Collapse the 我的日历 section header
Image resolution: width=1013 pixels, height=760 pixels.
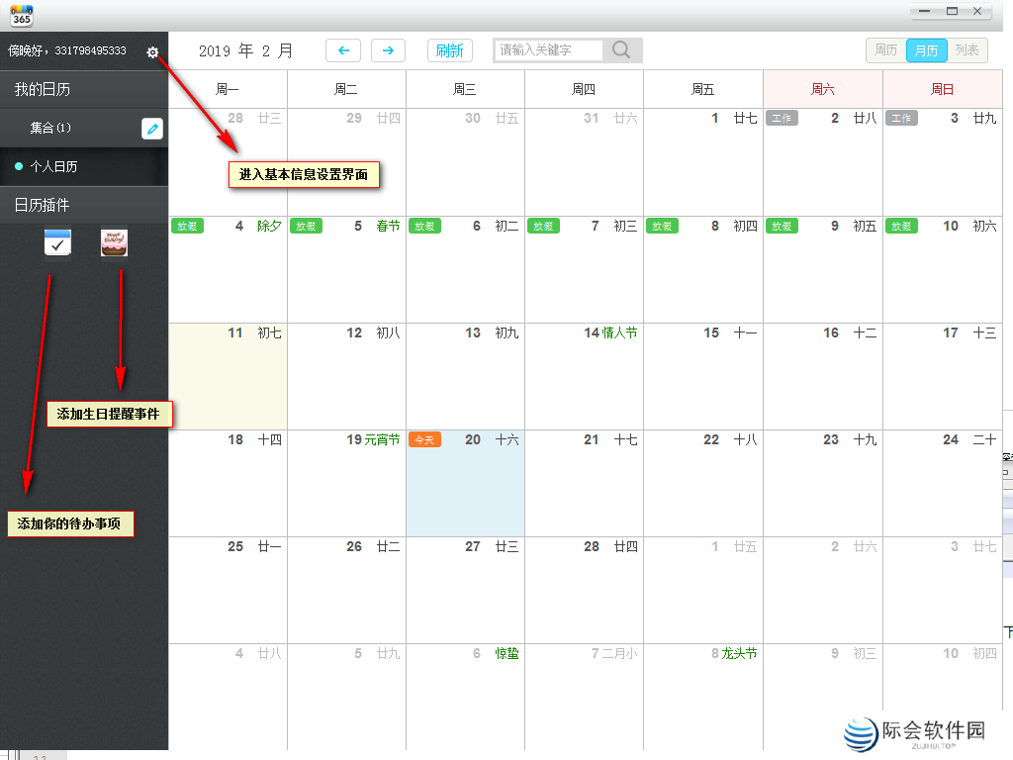pos(84,90)
